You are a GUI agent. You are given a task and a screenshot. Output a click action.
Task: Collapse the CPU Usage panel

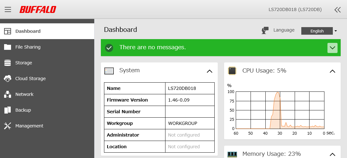(332, 71)
